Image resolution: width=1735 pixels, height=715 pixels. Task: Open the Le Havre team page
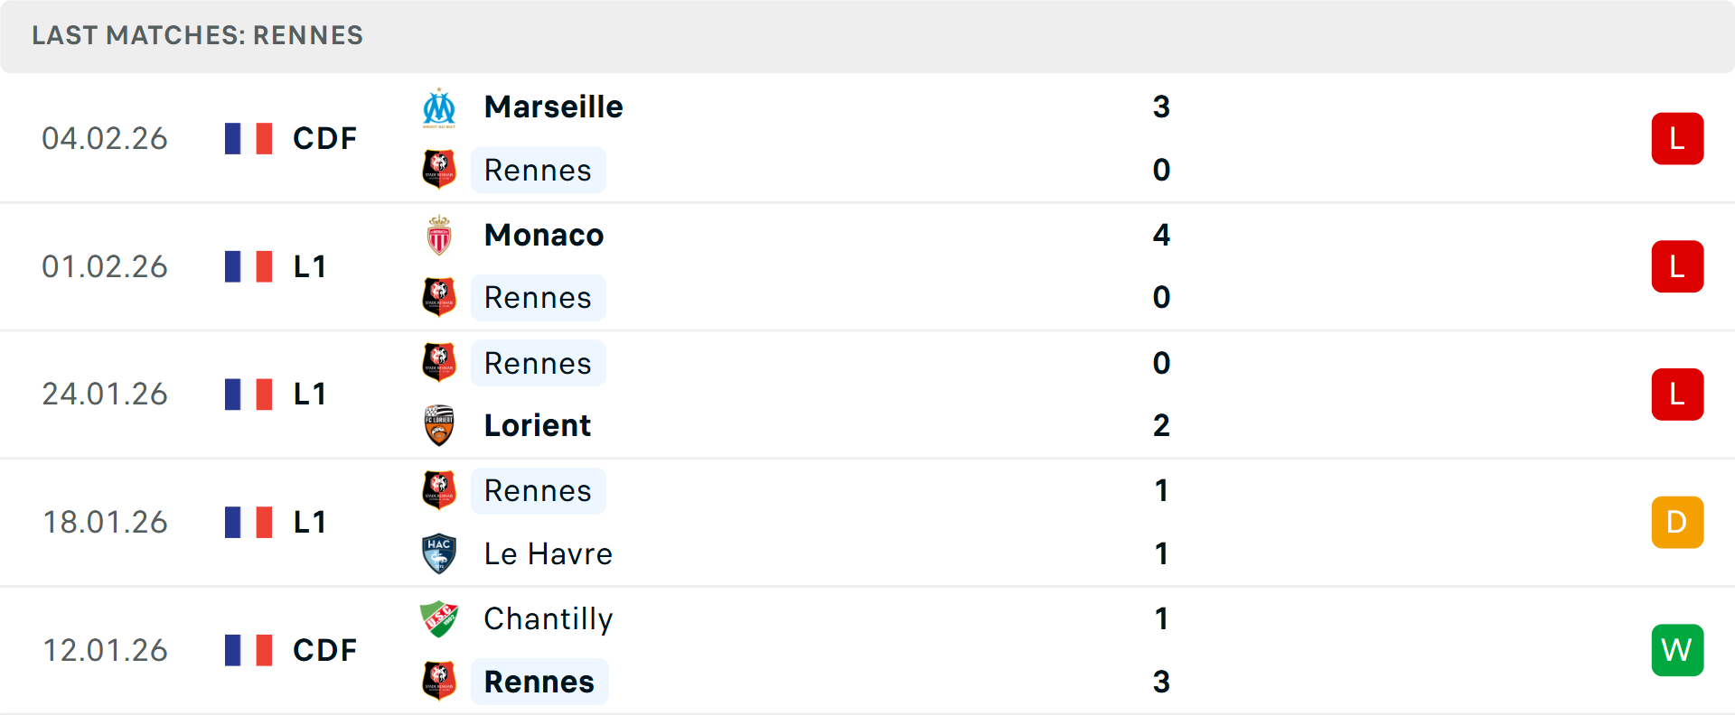[548, 553]
